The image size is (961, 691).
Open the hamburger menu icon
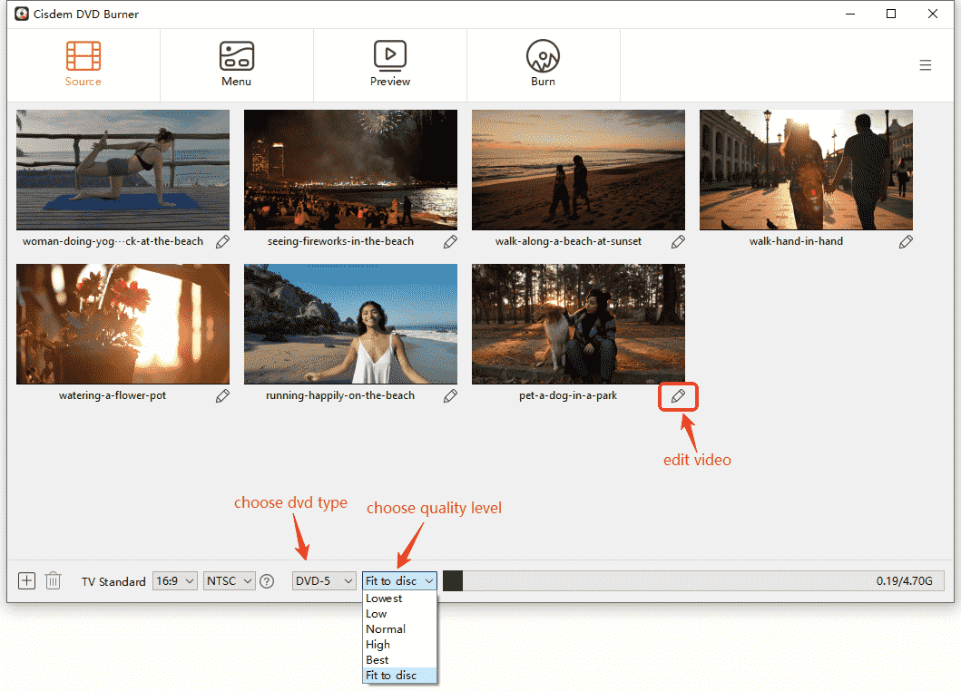tap(925, 64)
